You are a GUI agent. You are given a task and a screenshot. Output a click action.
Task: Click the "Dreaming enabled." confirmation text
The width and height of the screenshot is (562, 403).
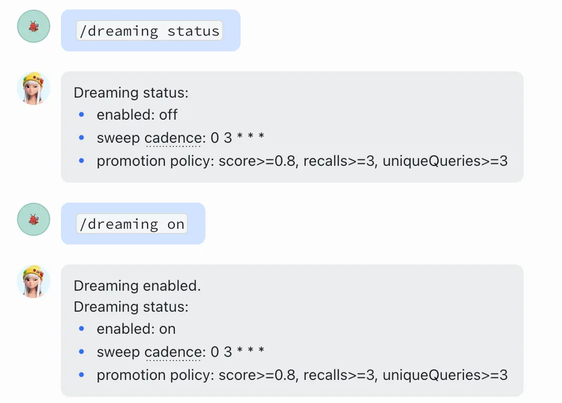tap(137, 286)
